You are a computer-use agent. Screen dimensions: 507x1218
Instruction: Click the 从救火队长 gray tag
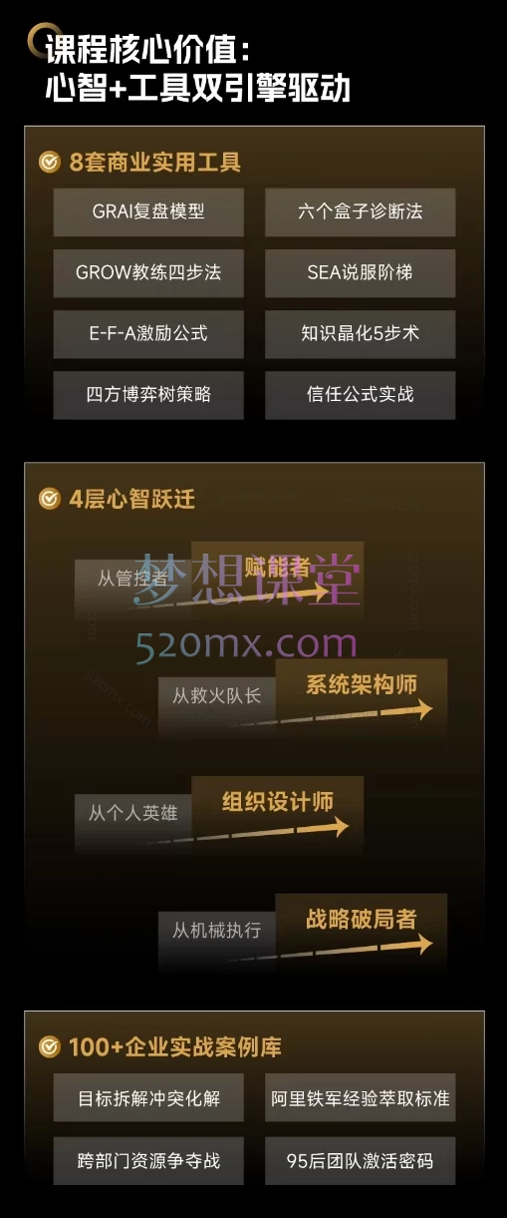[x=217, y=695]
